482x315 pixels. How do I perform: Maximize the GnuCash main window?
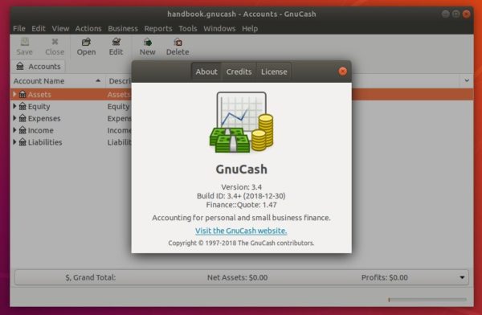pos(455,14)
